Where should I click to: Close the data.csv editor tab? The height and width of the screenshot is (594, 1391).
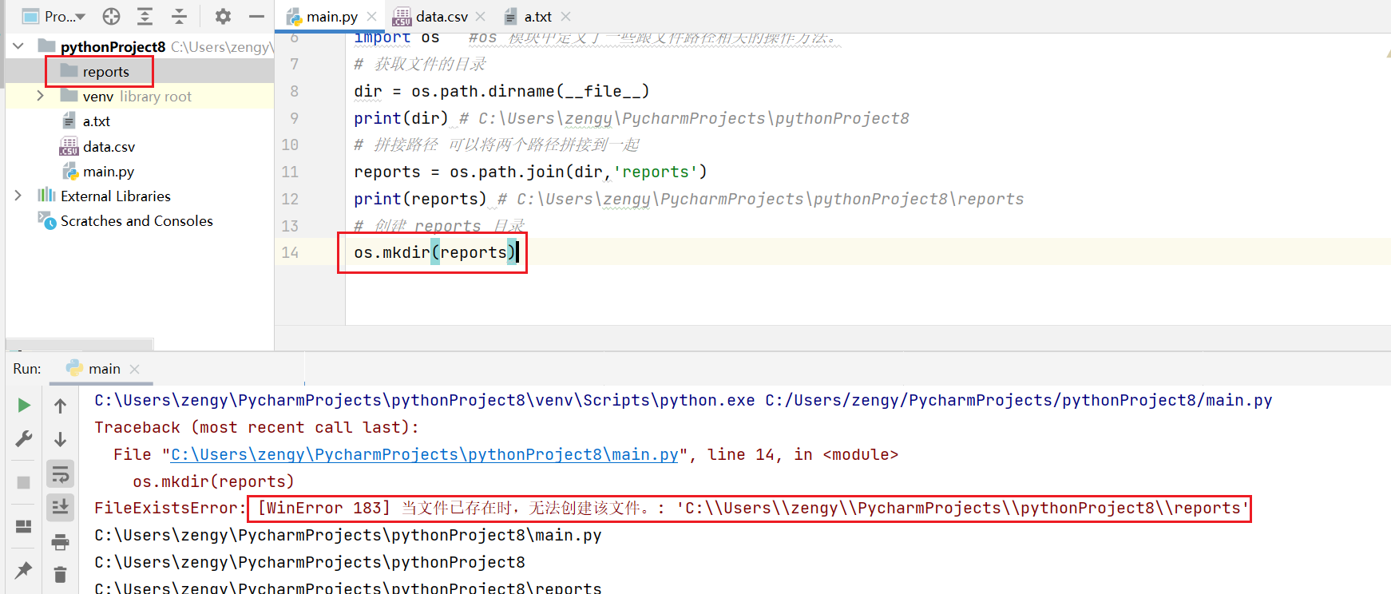coord(481,17)
